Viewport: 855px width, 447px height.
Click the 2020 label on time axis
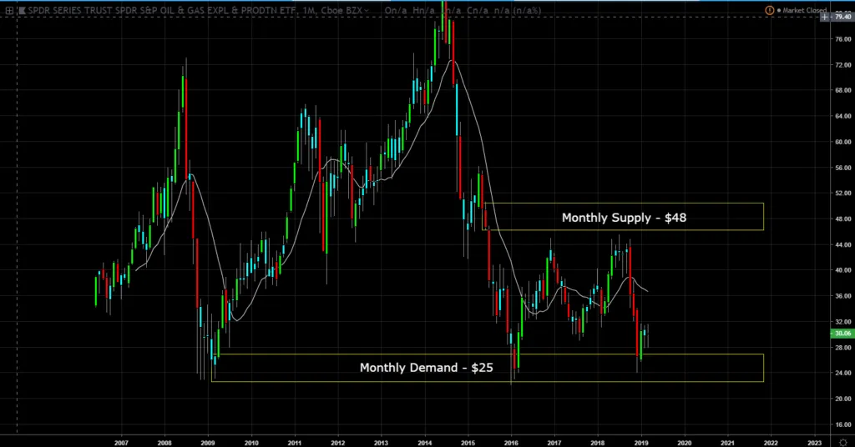pyautogui.click(x=685, y=443)
